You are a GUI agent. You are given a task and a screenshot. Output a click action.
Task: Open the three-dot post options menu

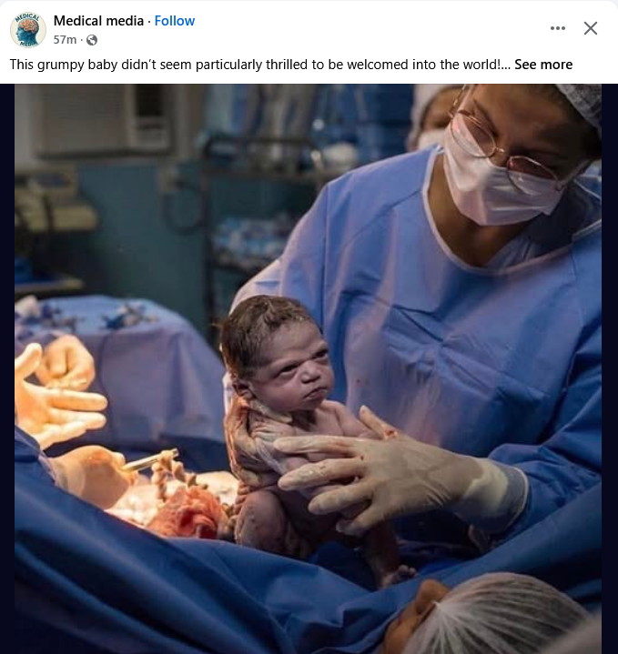pyautogui.click(x=558, y=28)
